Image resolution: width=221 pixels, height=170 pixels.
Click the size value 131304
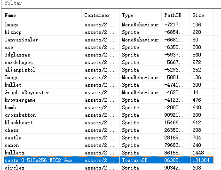click(201, 160)
